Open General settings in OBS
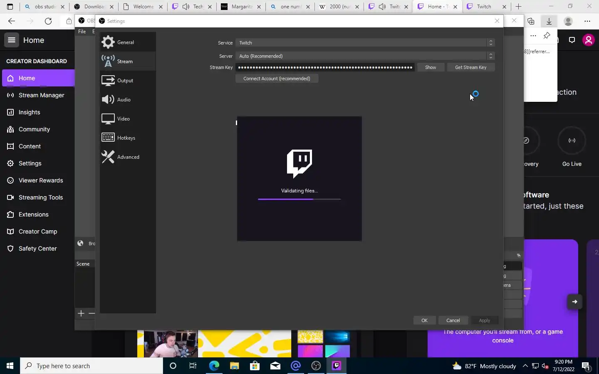The image size is (599, 374). [128, 42]
